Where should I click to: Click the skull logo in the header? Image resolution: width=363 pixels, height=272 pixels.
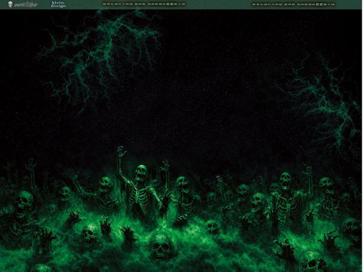click(x=10, y=4)
